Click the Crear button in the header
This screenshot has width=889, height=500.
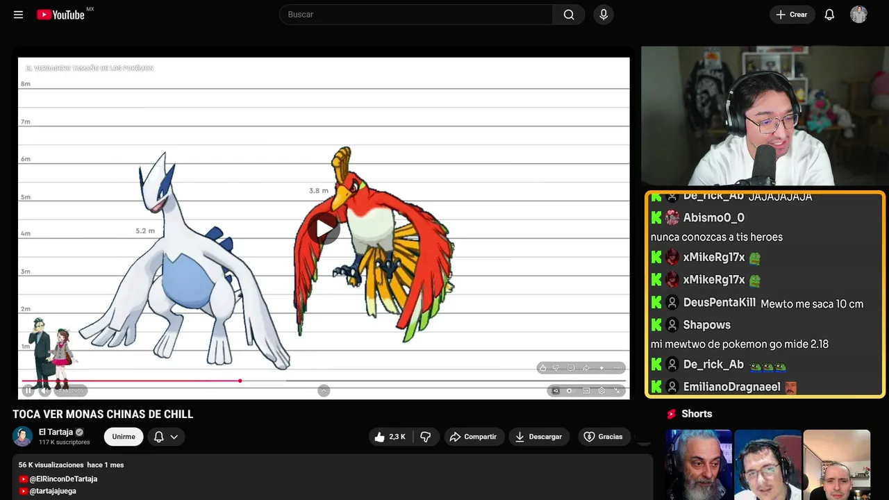pyautogui.click(x=792, y=15)
